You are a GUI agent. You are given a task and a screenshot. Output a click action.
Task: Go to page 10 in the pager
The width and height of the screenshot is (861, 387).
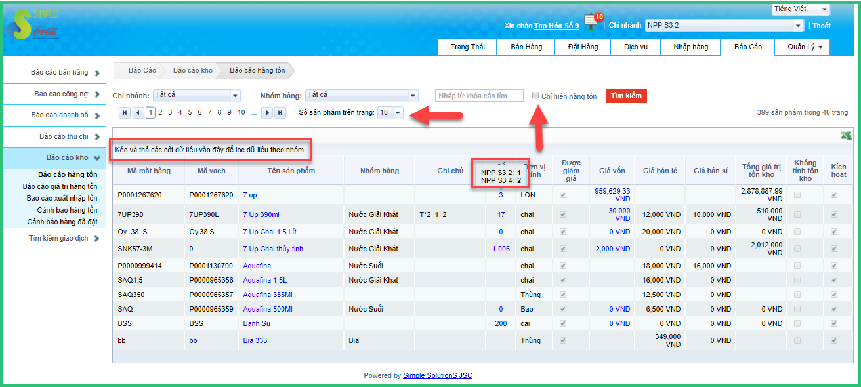[x=241, y=113]
